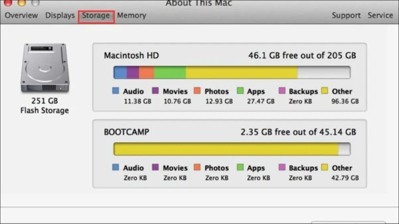The height and width of the screenshot is (224, 399).
Task: Click the blue Audio swatch under Macintosh HD
Action: [116, 91]
